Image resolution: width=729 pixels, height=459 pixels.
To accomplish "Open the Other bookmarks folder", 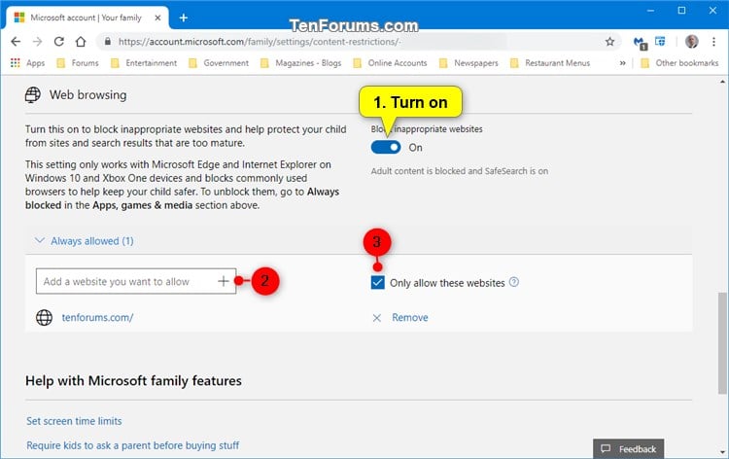I will click(679, 63).
